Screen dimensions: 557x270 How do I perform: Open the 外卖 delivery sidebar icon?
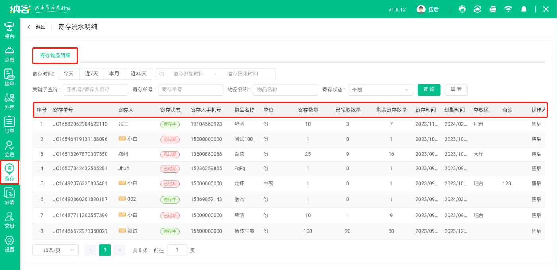coord(9,101)
